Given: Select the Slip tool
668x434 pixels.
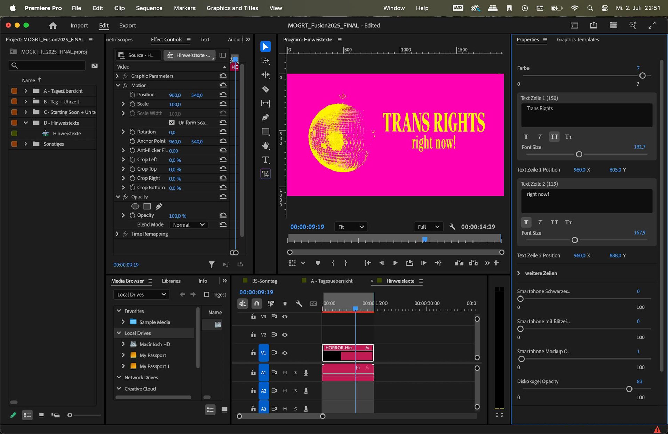Looking at the screenshot, I should coord(265,103).
